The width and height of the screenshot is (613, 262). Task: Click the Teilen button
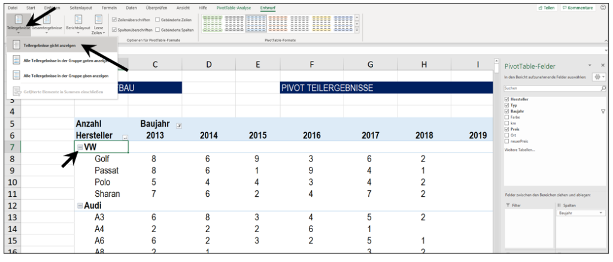tap(546, 8)
